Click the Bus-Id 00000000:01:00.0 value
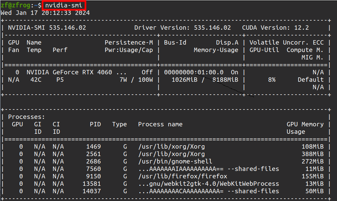 tap(193, 72)
